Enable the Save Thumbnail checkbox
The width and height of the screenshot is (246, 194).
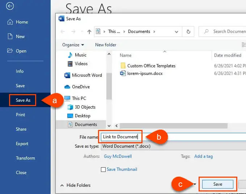click(103, 169)
